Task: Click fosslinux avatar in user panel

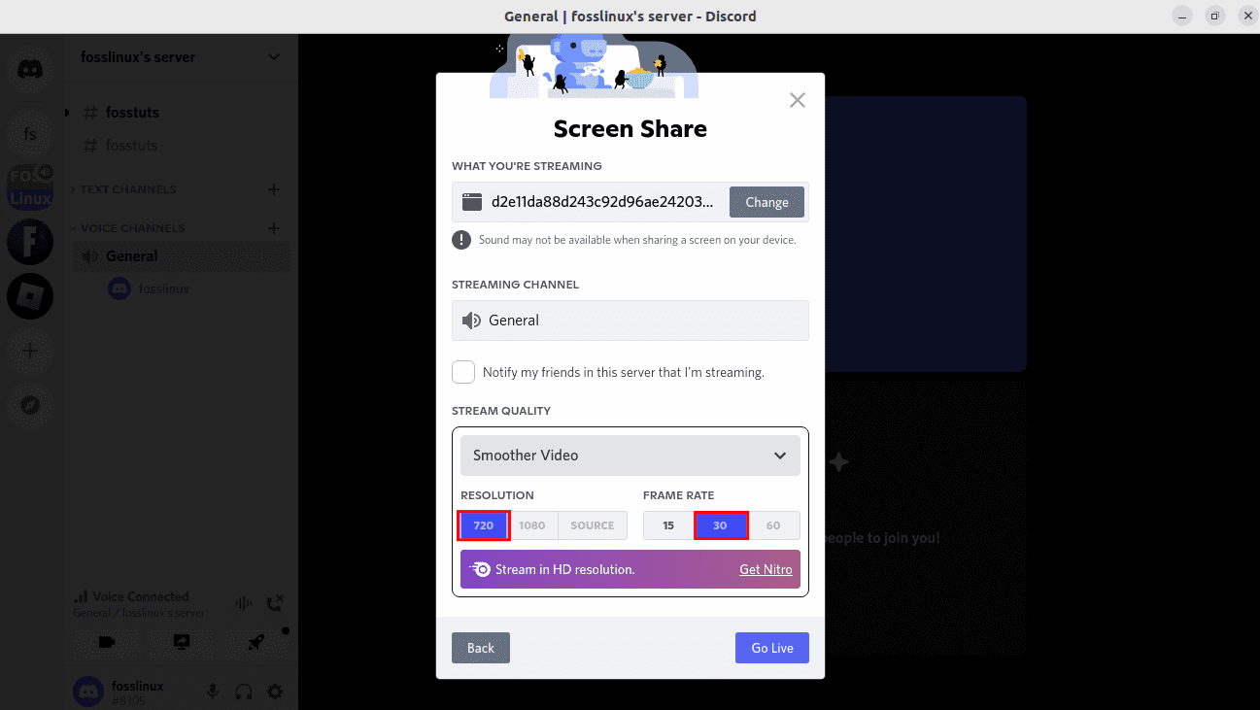Action: pyautogui.click(x=88, y=692)
